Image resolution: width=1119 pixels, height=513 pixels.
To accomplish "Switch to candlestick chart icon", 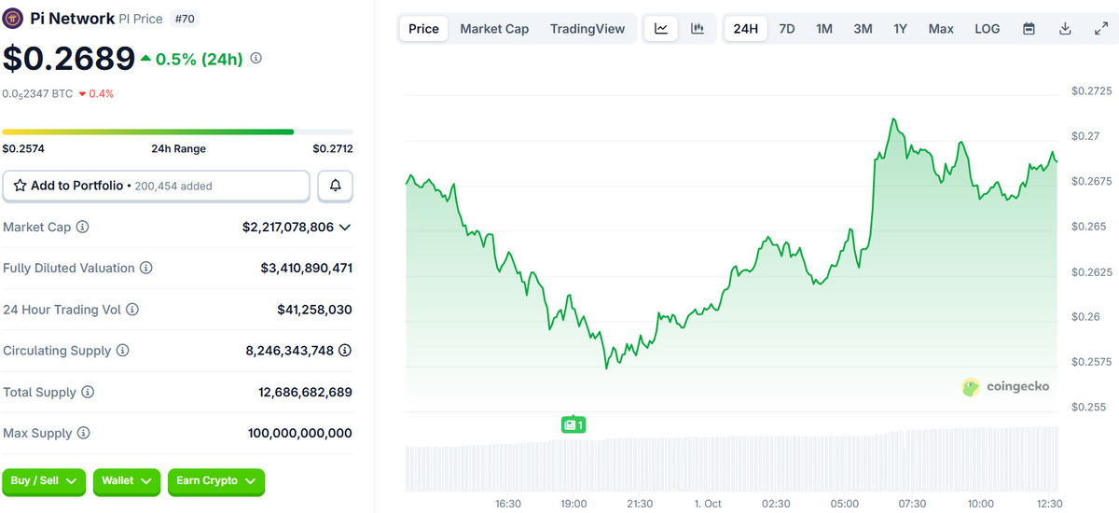I will [697, 29].
